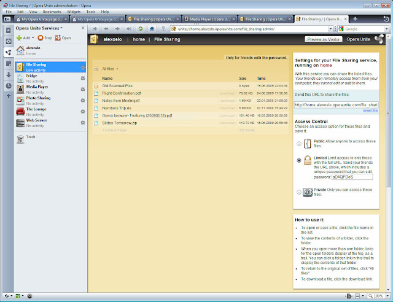This screenshot has width=393, height=302.
Task: Open the Widgets menu
Action: point(74,12)
